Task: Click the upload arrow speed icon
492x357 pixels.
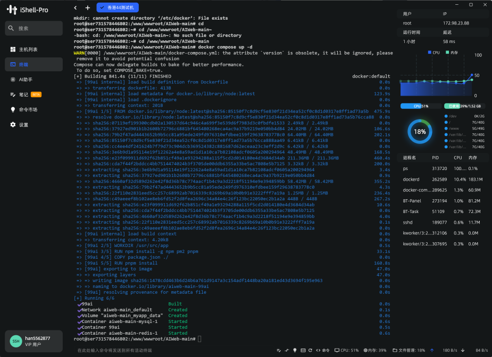Action: point(432,350)
